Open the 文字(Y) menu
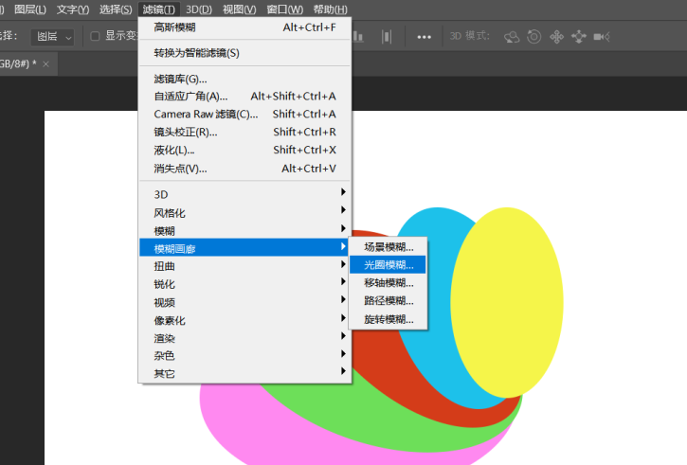The image size is (687, 465). pos(73,9)
